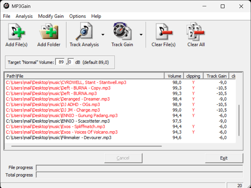Sort by the Track Gain column header

click(216, 76)
